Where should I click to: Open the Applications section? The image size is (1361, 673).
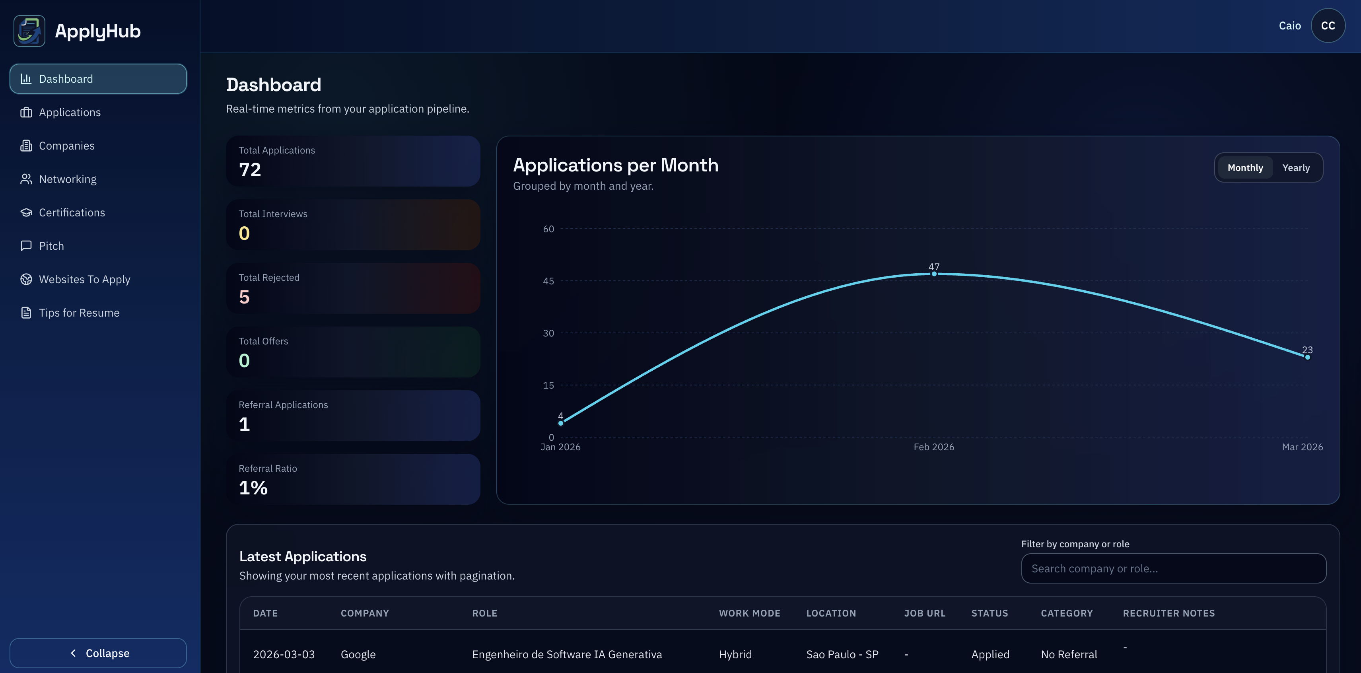pos(70,112)
